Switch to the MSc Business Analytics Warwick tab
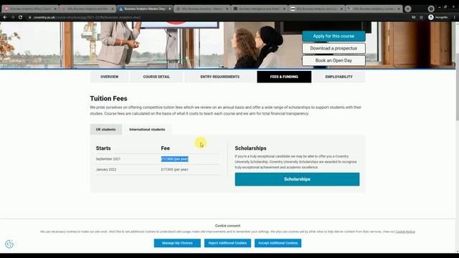The height and width of the screenshot is (258, 459). click(202, 9)
